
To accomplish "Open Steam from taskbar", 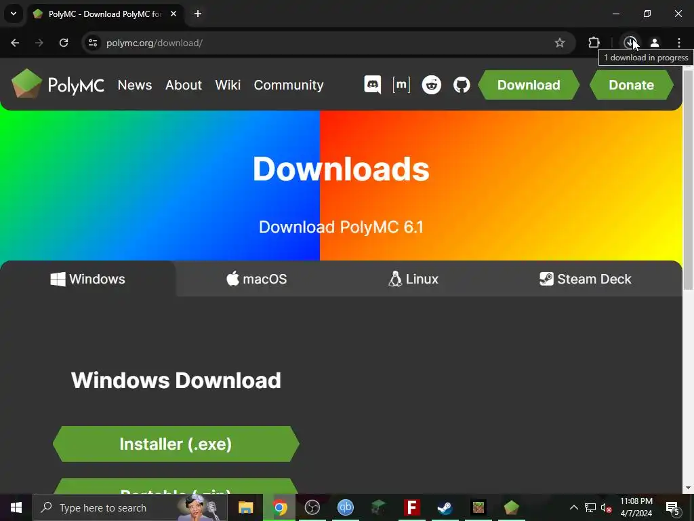I will tap(445, 507).
